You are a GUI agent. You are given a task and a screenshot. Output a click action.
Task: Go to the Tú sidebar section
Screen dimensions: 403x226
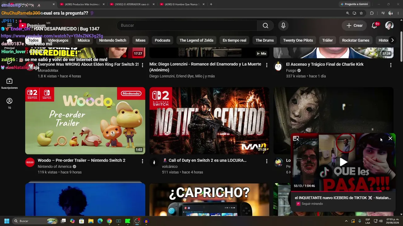[9, 103]
